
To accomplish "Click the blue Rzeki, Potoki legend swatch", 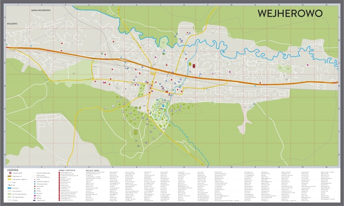I will click(10, 188).
